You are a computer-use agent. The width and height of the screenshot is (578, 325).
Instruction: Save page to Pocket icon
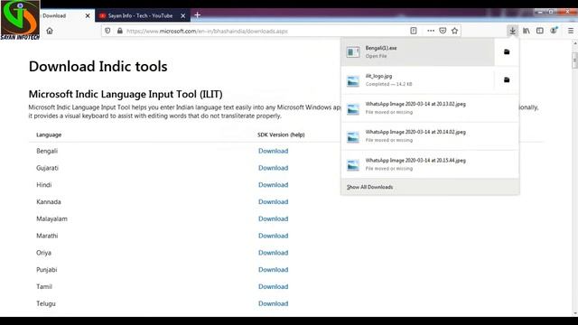(x=443, y=31)
